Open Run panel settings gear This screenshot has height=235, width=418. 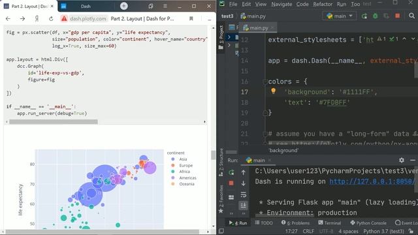402,160
